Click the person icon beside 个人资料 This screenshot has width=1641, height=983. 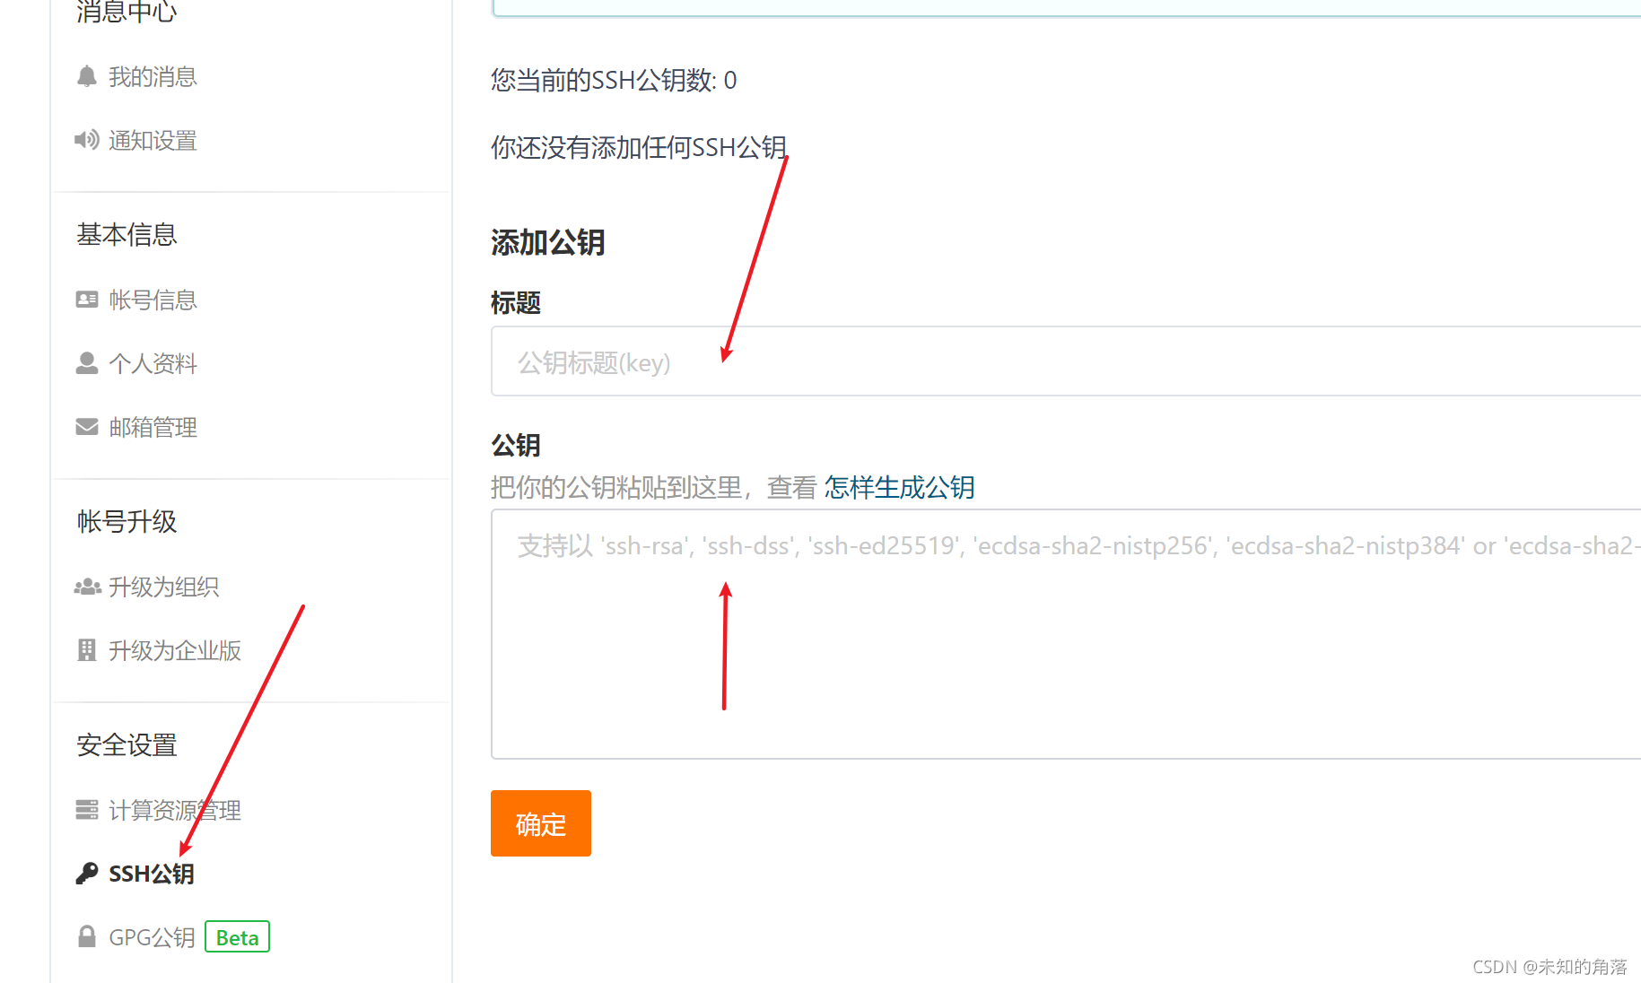[87, 363]
